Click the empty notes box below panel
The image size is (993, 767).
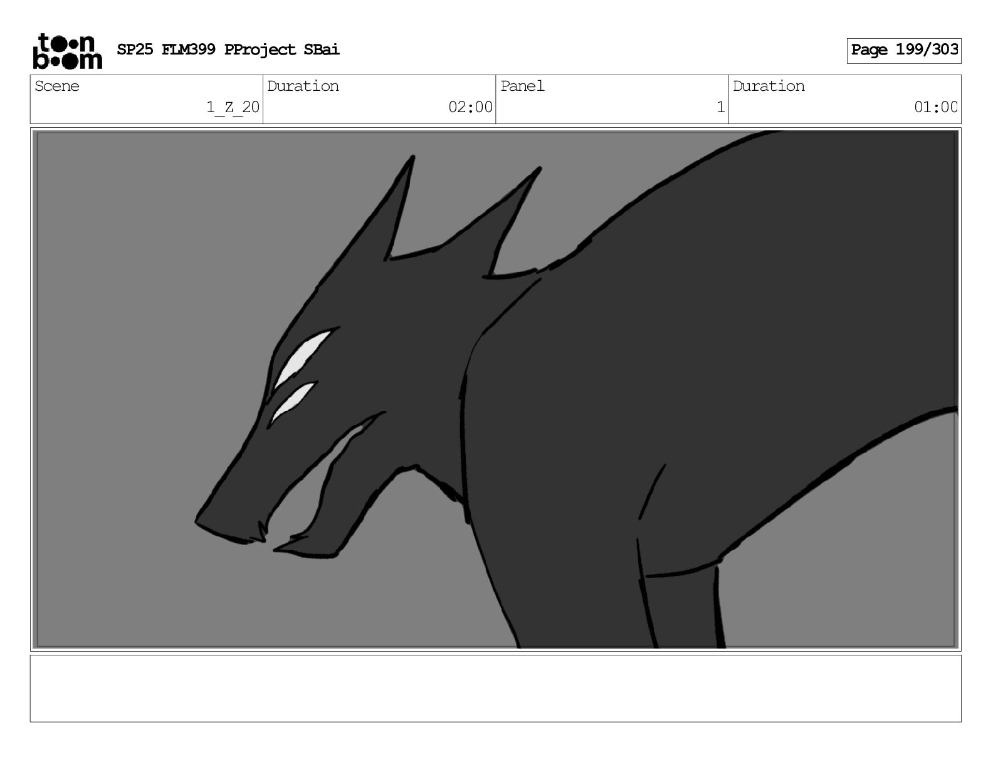(x=495, y=688)
